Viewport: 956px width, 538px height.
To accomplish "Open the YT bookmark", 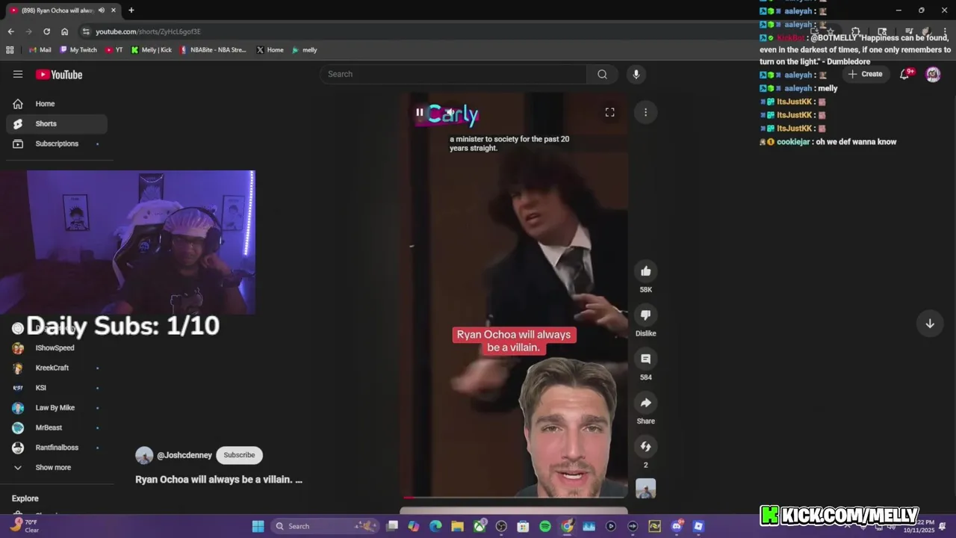I will coord(114,50).
